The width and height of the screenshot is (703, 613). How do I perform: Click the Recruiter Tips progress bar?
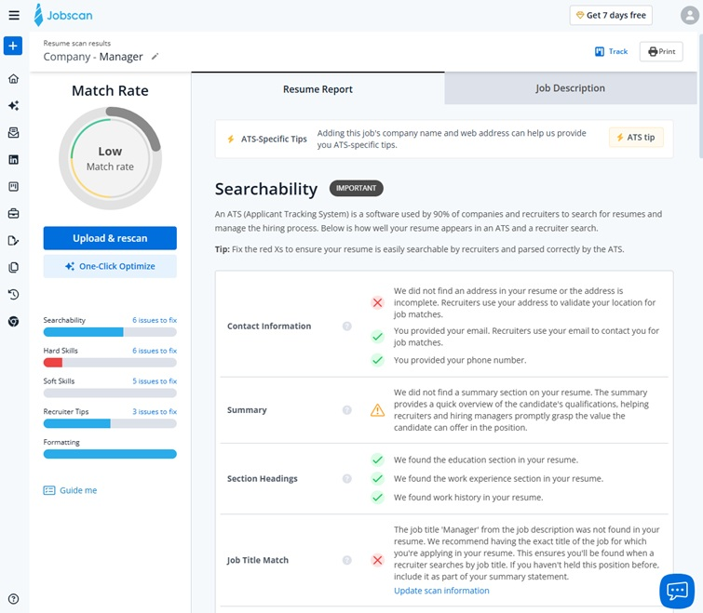[x=110, y=423]
